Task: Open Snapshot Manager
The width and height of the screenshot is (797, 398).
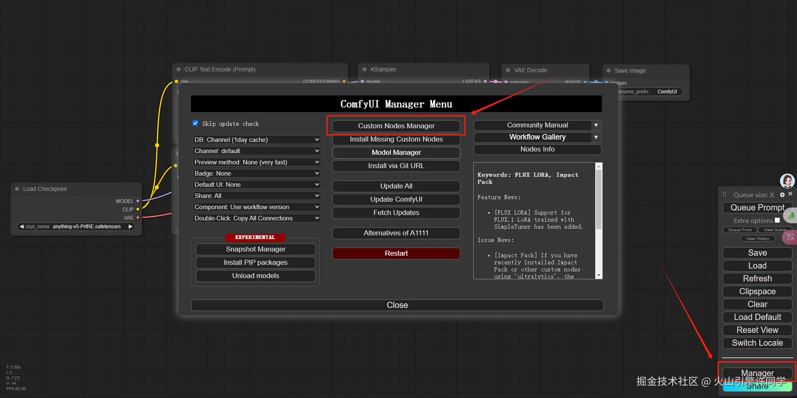Action: tap(256, 249)
